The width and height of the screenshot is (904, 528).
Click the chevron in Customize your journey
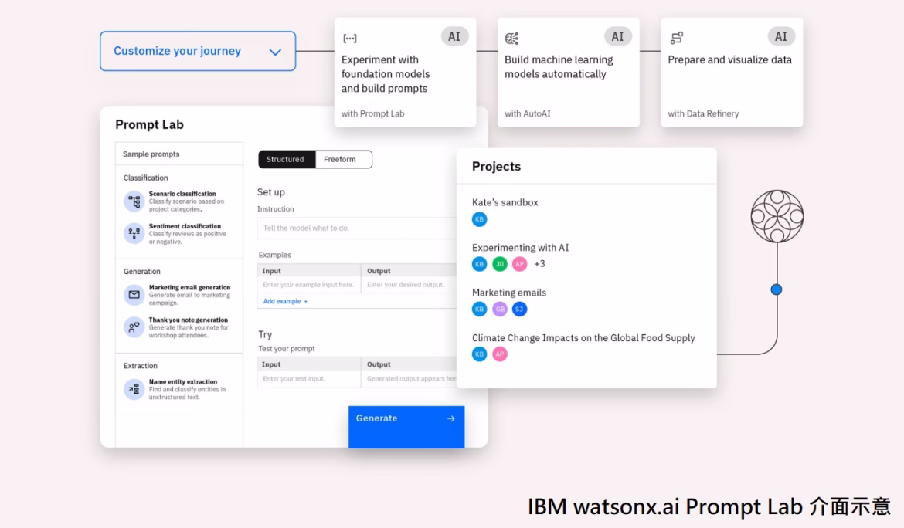tap(275, 52)
